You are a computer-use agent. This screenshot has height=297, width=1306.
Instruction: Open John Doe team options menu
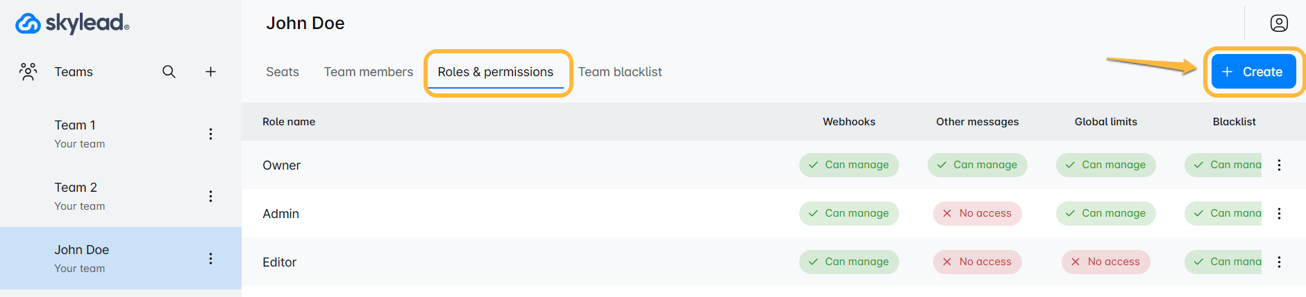click(210, 258)
